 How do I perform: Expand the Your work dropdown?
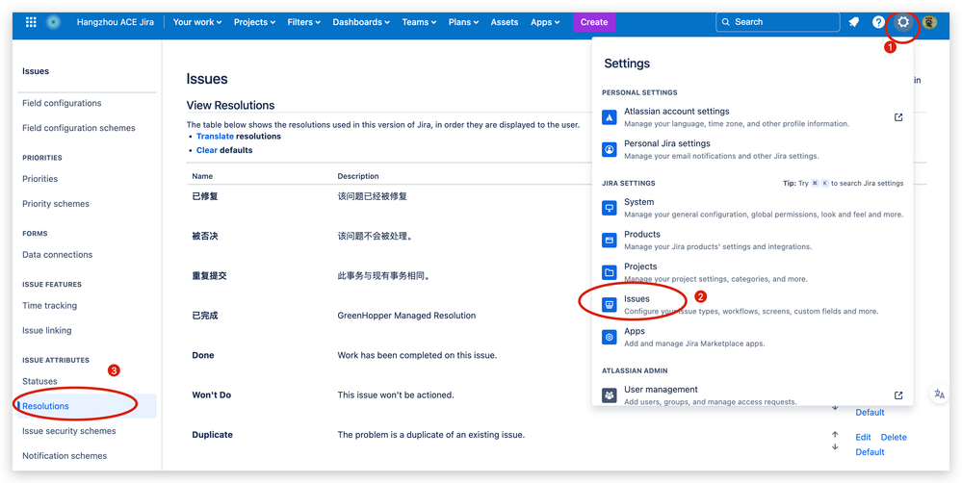tap(197, 22)
